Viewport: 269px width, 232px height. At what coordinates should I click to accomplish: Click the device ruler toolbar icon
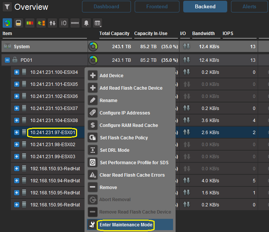tap(75, 23)
